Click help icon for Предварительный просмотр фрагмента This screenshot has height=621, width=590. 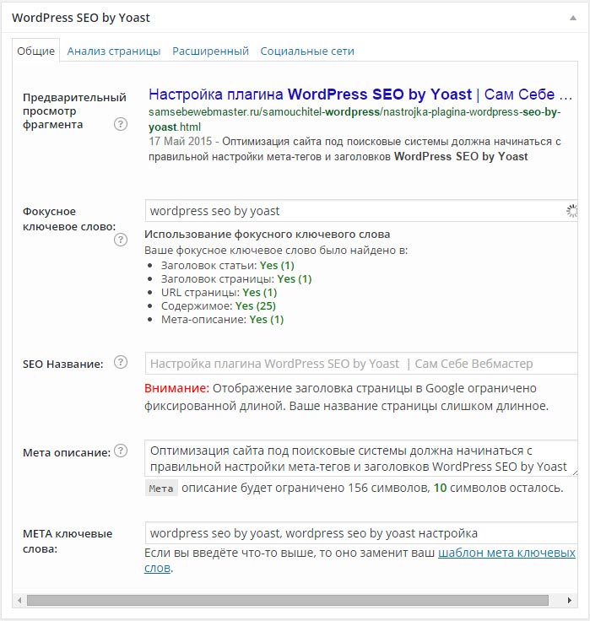point(121,124)
